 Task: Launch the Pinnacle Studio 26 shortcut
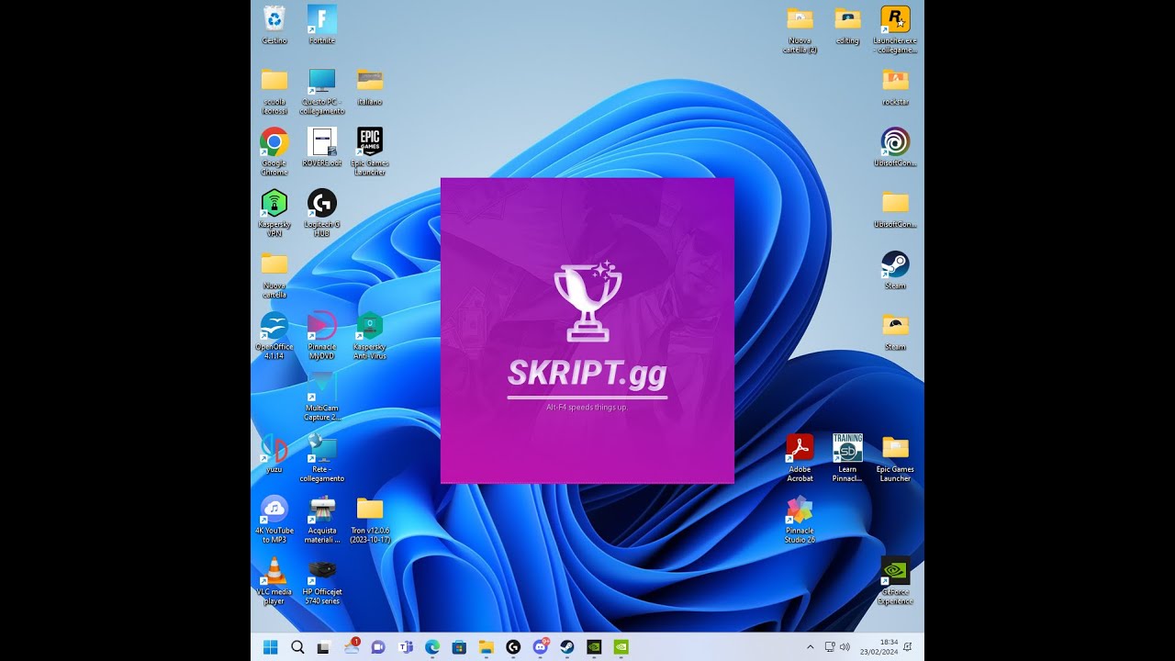click(x=800, y=519)
